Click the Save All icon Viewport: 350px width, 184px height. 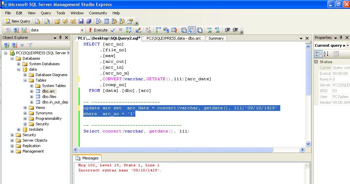point(89,21)
